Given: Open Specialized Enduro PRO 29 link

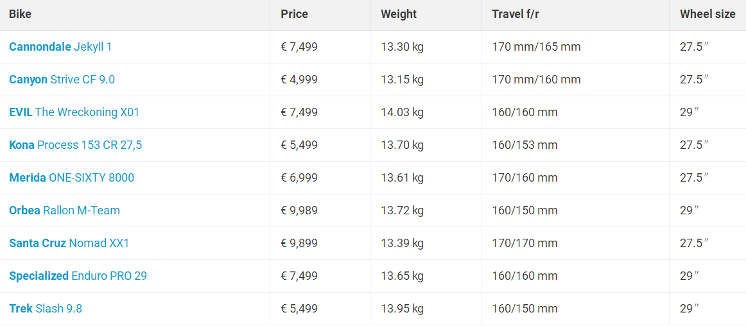Looking at the screenshot, I should click(78, 275).
